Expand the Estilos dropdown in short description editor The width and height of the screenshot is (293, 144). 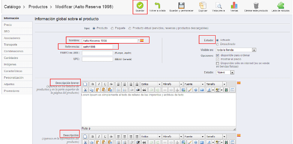point(151,84)
